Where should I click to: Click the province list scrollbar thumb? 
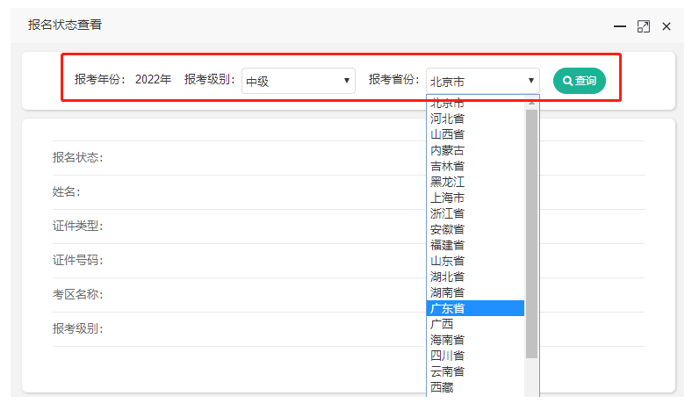(x=531, y=233)
